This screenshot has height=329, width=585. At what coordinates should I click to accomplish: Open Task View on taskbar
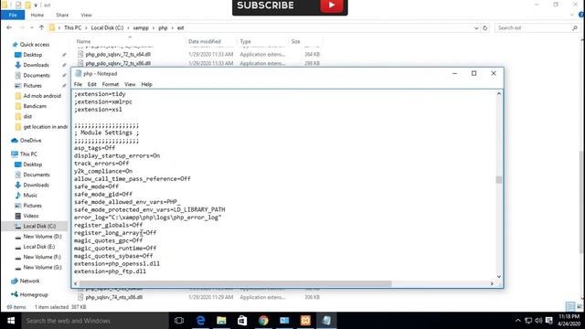tap(179, 321)
